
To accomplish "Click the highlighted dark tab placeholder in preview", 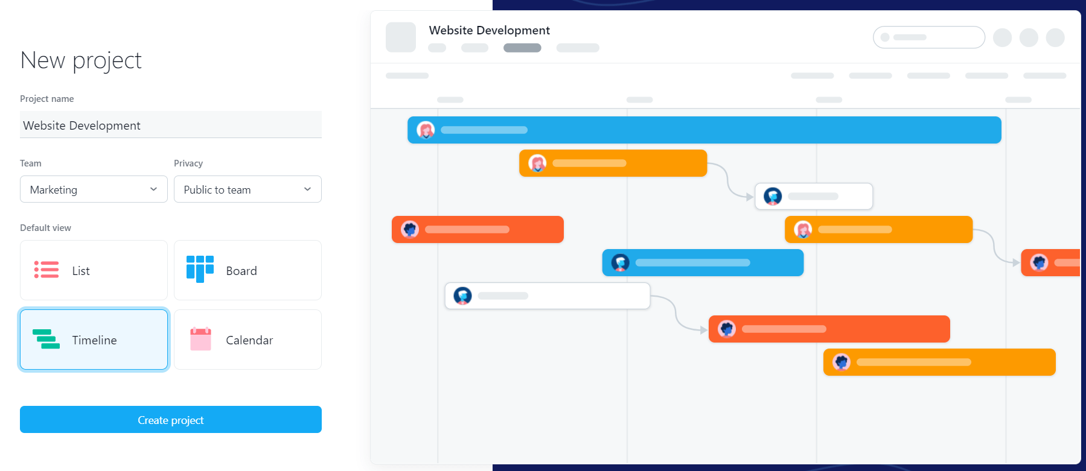I will 522,48.
